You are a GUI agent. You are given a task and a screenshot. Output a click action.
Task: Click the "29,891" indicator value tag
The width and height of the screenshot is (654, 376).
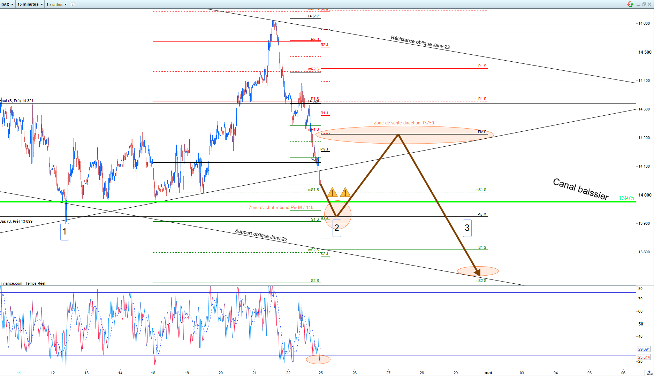point(644,349)
